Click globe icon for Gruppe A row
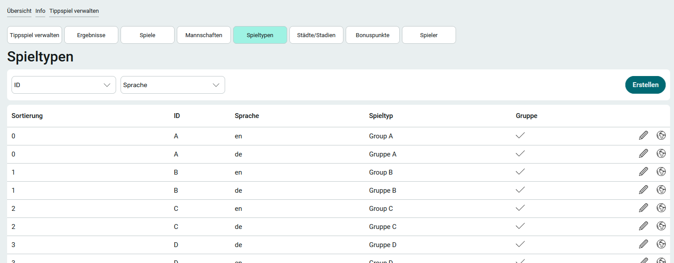This screenshot has width=674, height=263. (661, 153)
